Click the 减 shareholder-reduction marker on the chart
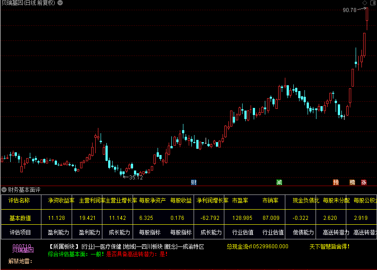 click(x=279, y=182)
